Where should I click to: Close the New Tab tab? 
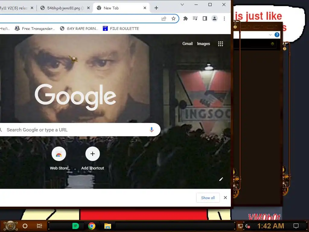[x=145, y=8]
